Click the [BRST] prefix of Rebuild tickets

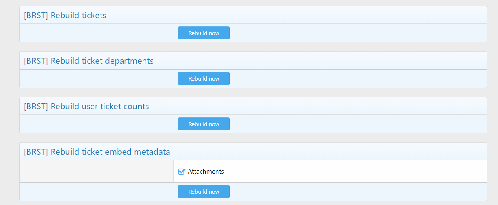point(36,16)
